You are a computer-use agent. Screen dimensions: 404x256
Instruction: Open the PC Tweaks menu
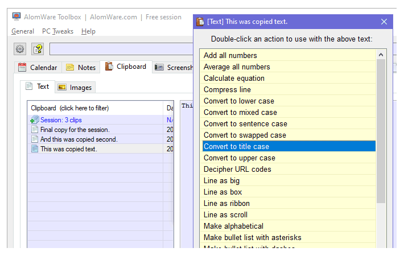(x=57, y=31)
